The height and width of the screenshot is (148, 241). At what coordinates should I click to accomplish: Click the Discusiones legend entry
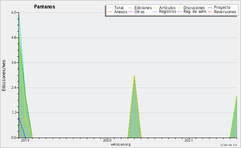coord(194,8)
